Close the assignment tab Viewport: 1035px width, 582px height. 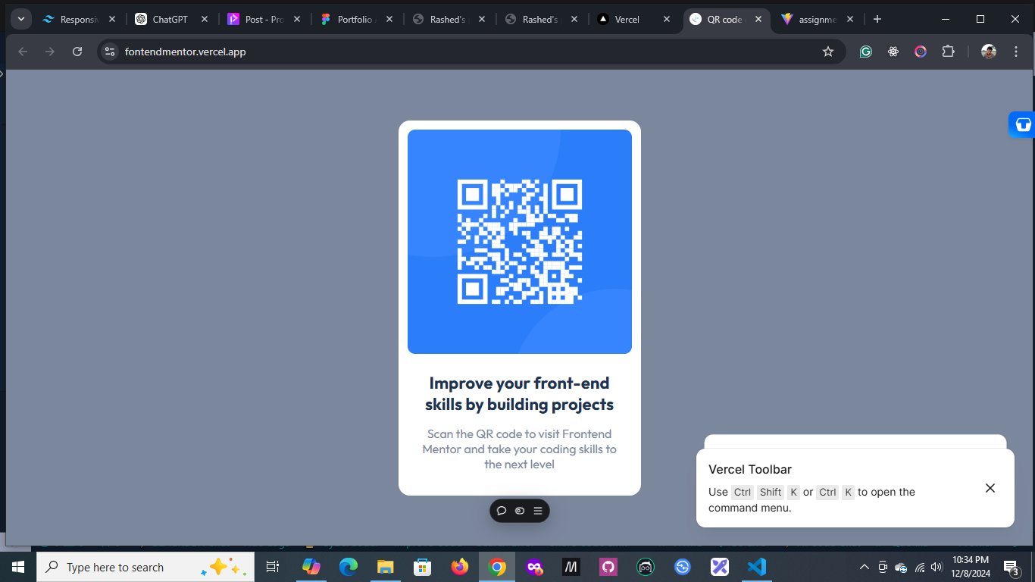(850, 19)
